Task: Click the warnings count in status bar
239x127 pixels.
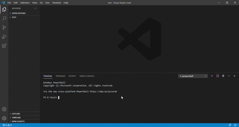Action: 9,125
